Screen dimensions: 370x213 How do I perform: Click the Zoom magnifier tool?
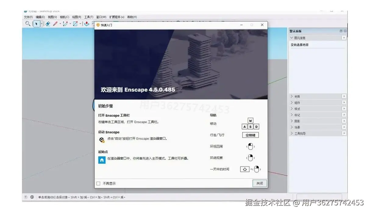(28, 24)
